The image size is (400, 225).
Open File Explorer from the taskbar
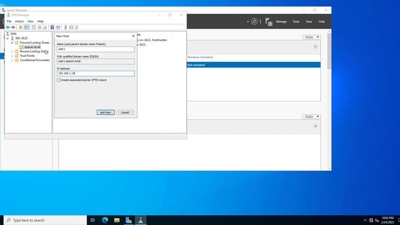[x=117, y=220]
